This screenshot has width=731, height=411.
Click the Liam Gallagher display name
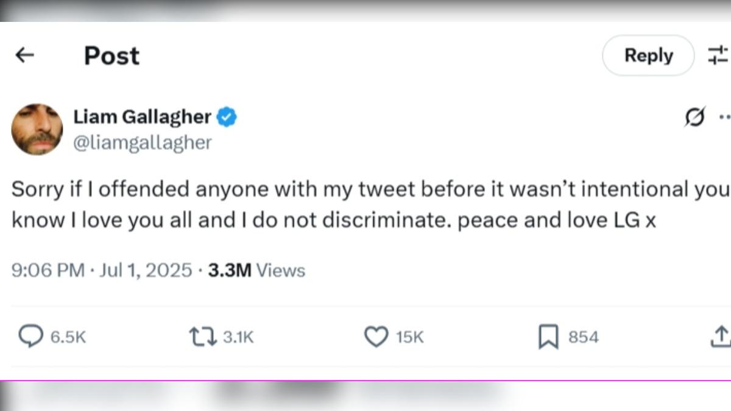click(143, 116)
